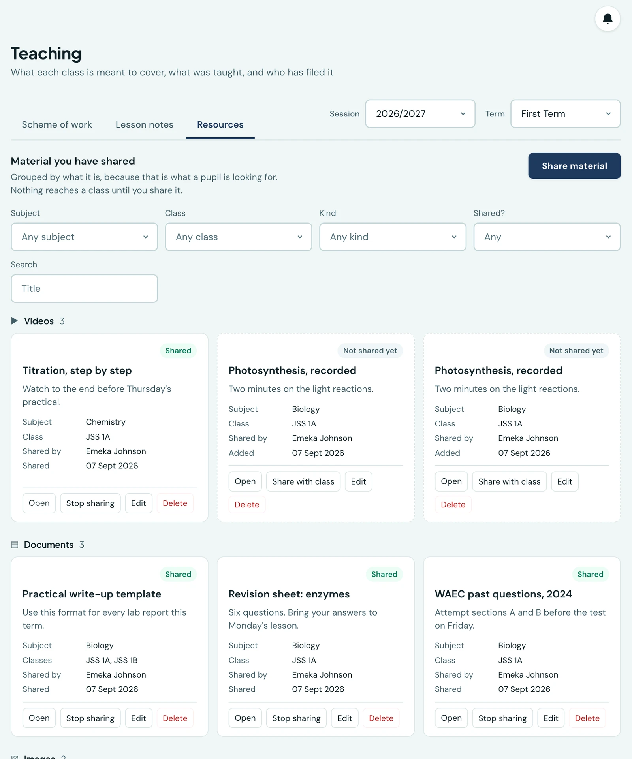The image size is (632, 759).
Task: Click the Teaching page heading
Action: pos(46,54)
